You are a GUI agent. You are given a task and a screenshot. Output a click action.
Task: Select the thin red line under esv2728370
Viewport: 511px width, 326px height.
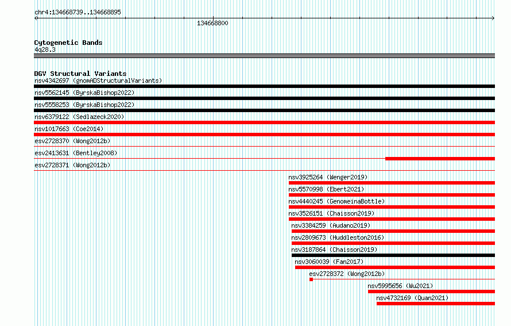pyautogui.click(x=264, y=147)
